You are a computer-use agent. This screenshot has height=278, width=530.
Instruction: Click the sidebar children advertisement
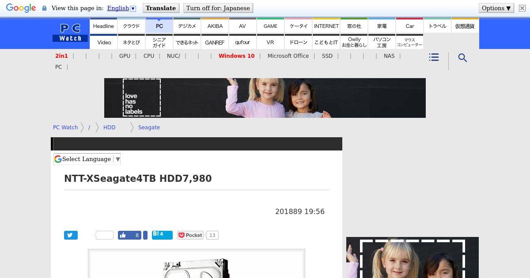pyautogui.click(x=413, y=258)
